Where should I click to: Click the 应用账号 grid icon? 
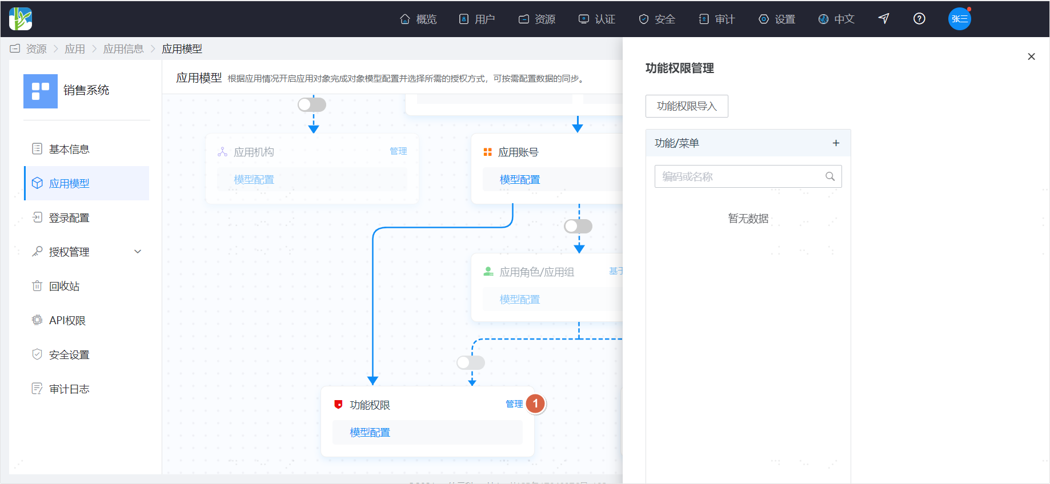[x=488, y=152]
